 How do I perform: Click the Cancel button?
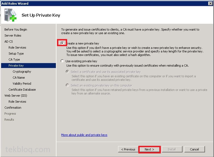195,149
